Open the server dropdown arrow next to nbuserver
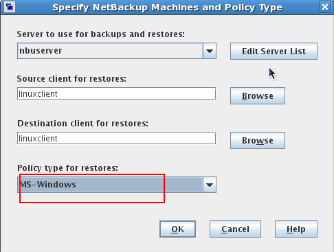Image resolution: width=334 pixels, height=252 pixels. [x=210, y=51]
